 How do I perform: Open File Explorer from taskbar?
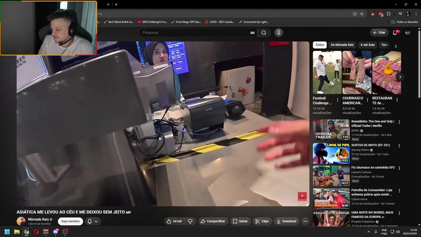[x=17, y=232]
